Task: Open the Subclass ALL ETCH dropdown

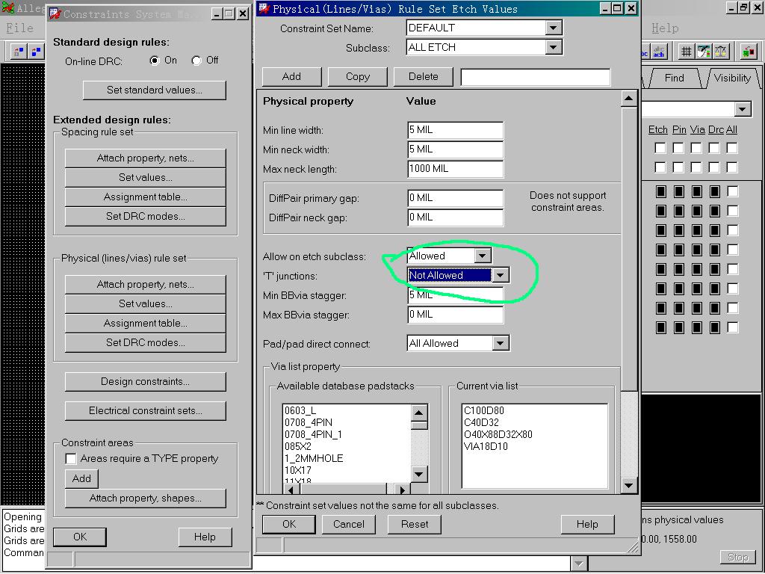Action: 553,47
